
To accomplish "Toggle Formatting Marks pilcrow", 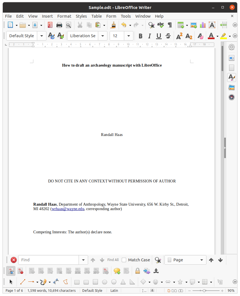I will (x=170, y=25).
